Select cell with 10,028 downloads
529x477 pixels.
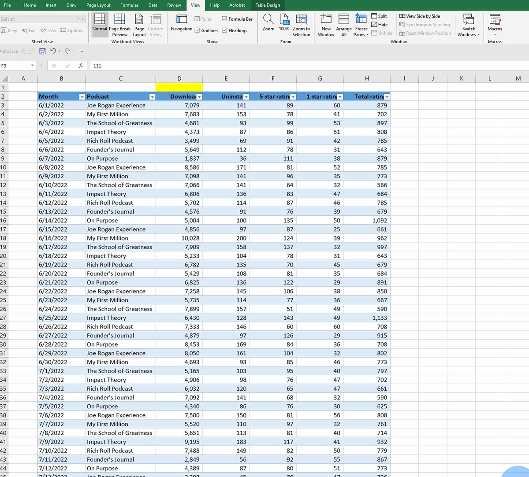pos(179,238)
